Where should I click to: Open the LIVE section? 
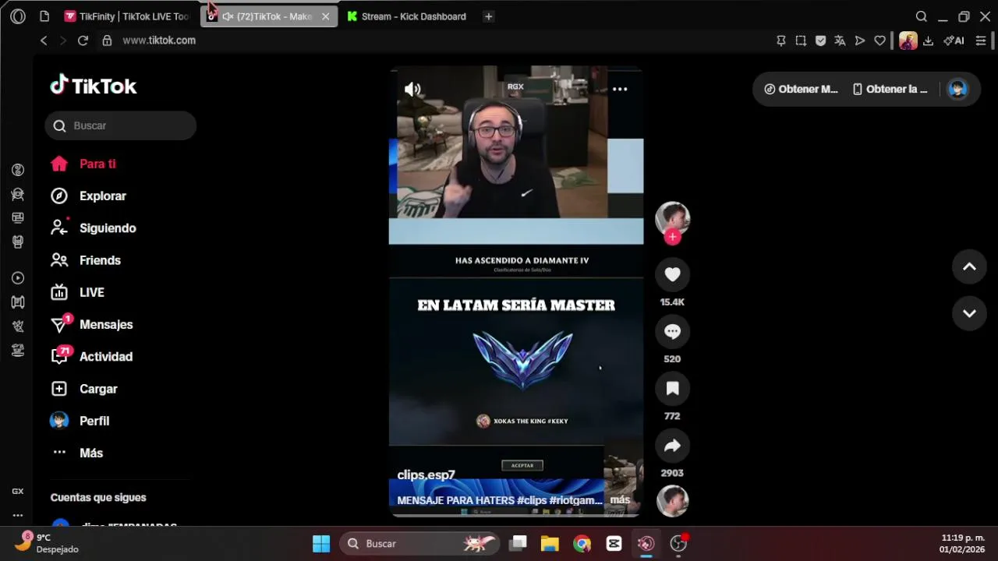click(x=78, y=292)
